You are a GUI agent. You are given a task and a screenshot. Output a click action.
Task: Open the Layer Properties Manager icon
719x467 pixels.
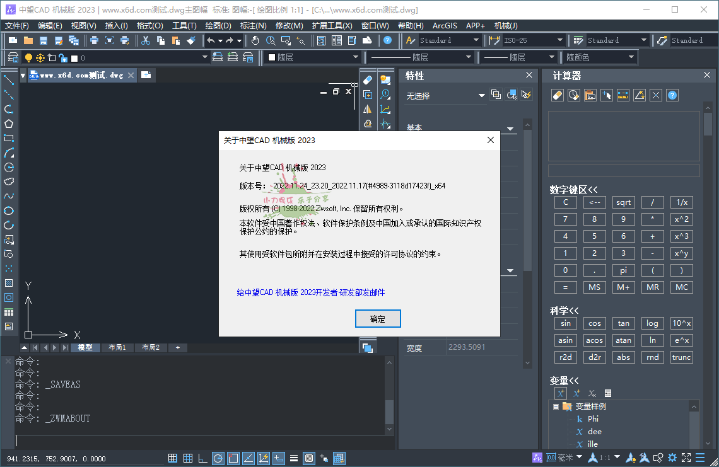pyautogui.click(x=13, y=57)
